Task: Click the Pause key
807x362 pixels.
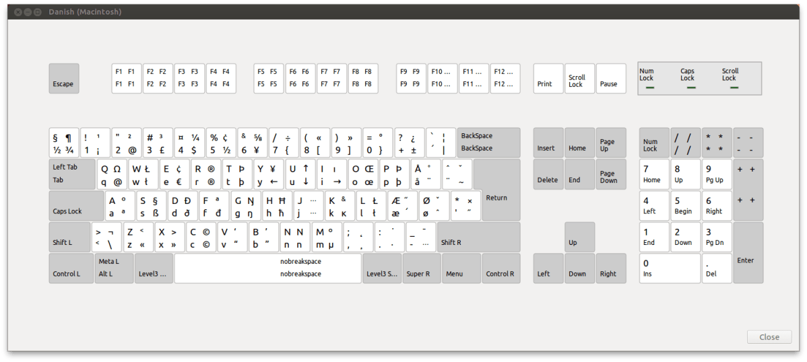Action: pos(612,78)
